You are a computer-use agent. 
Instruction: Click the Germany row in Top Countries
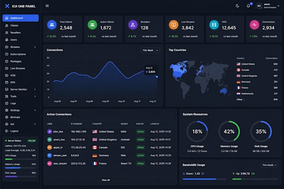point(257,82)
